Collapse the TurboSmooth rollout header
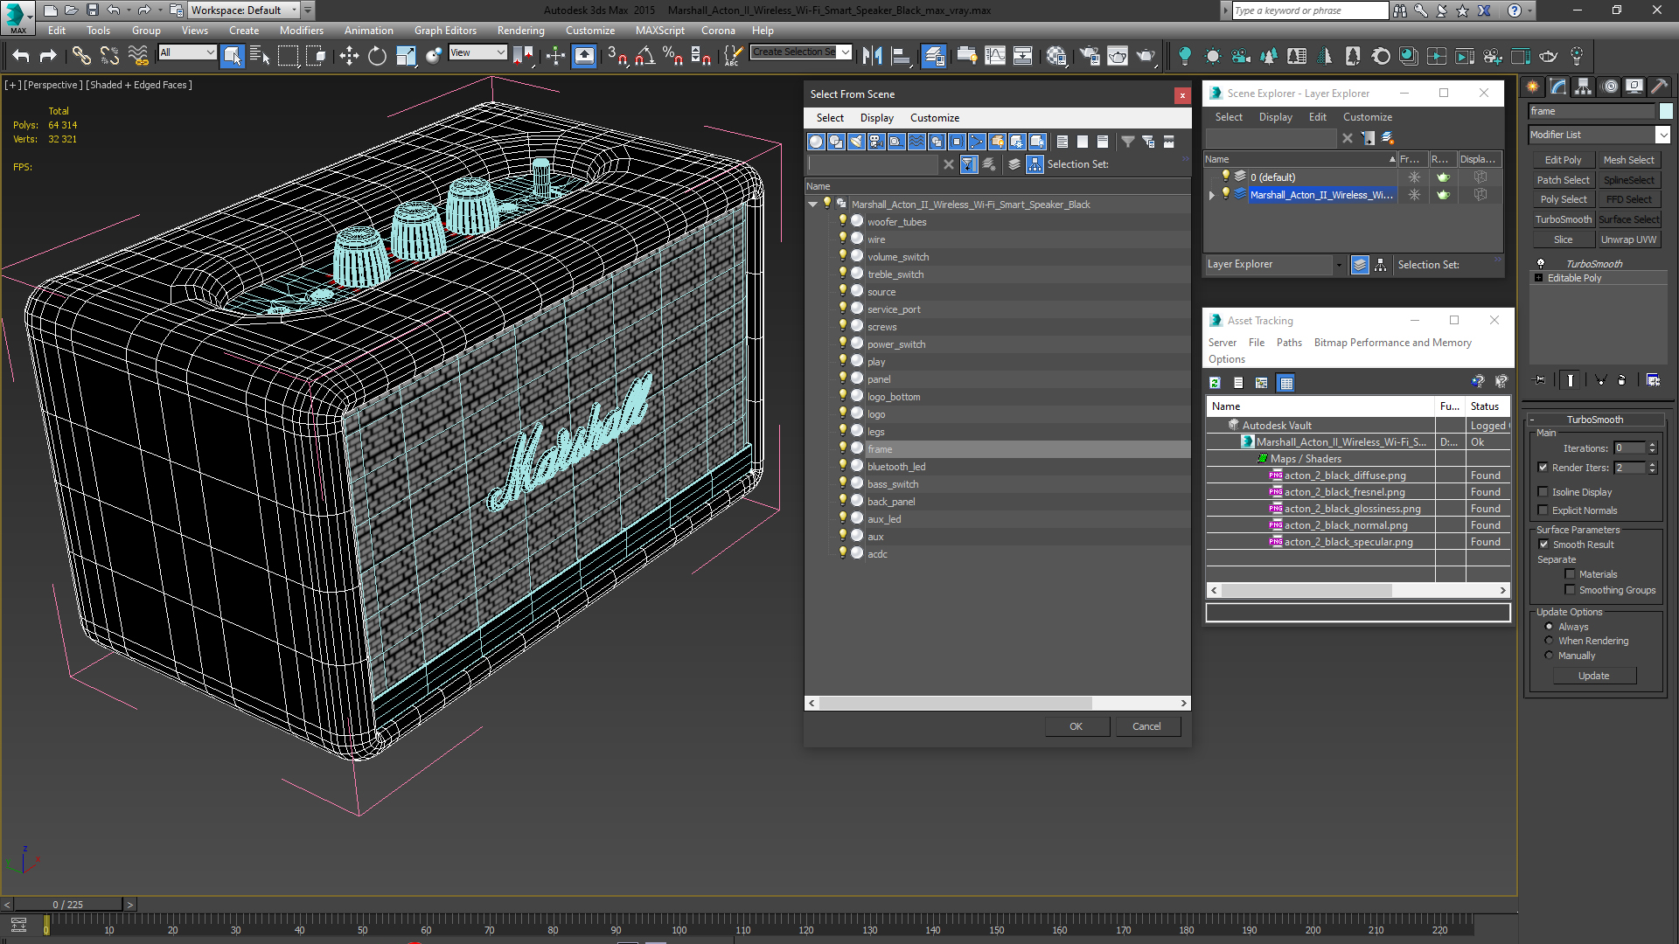Viewport: 1679px width, 944px height. 1594,420
